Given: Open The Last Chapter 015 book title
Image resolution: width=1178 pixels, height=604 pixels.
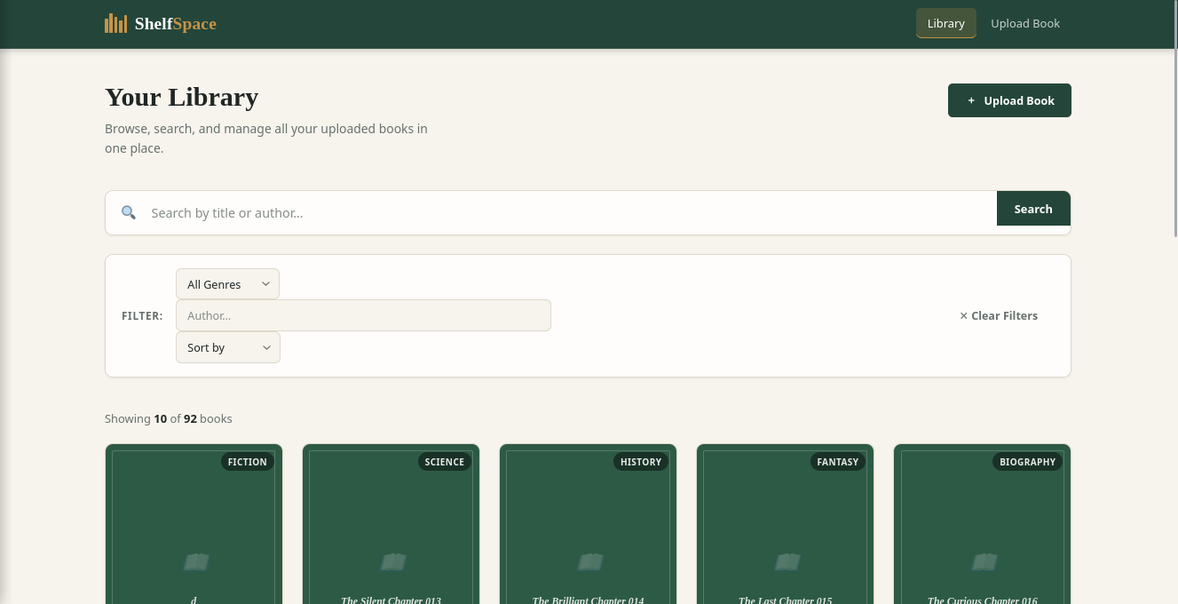Looking at the screenshot, I should click(785, 600).
